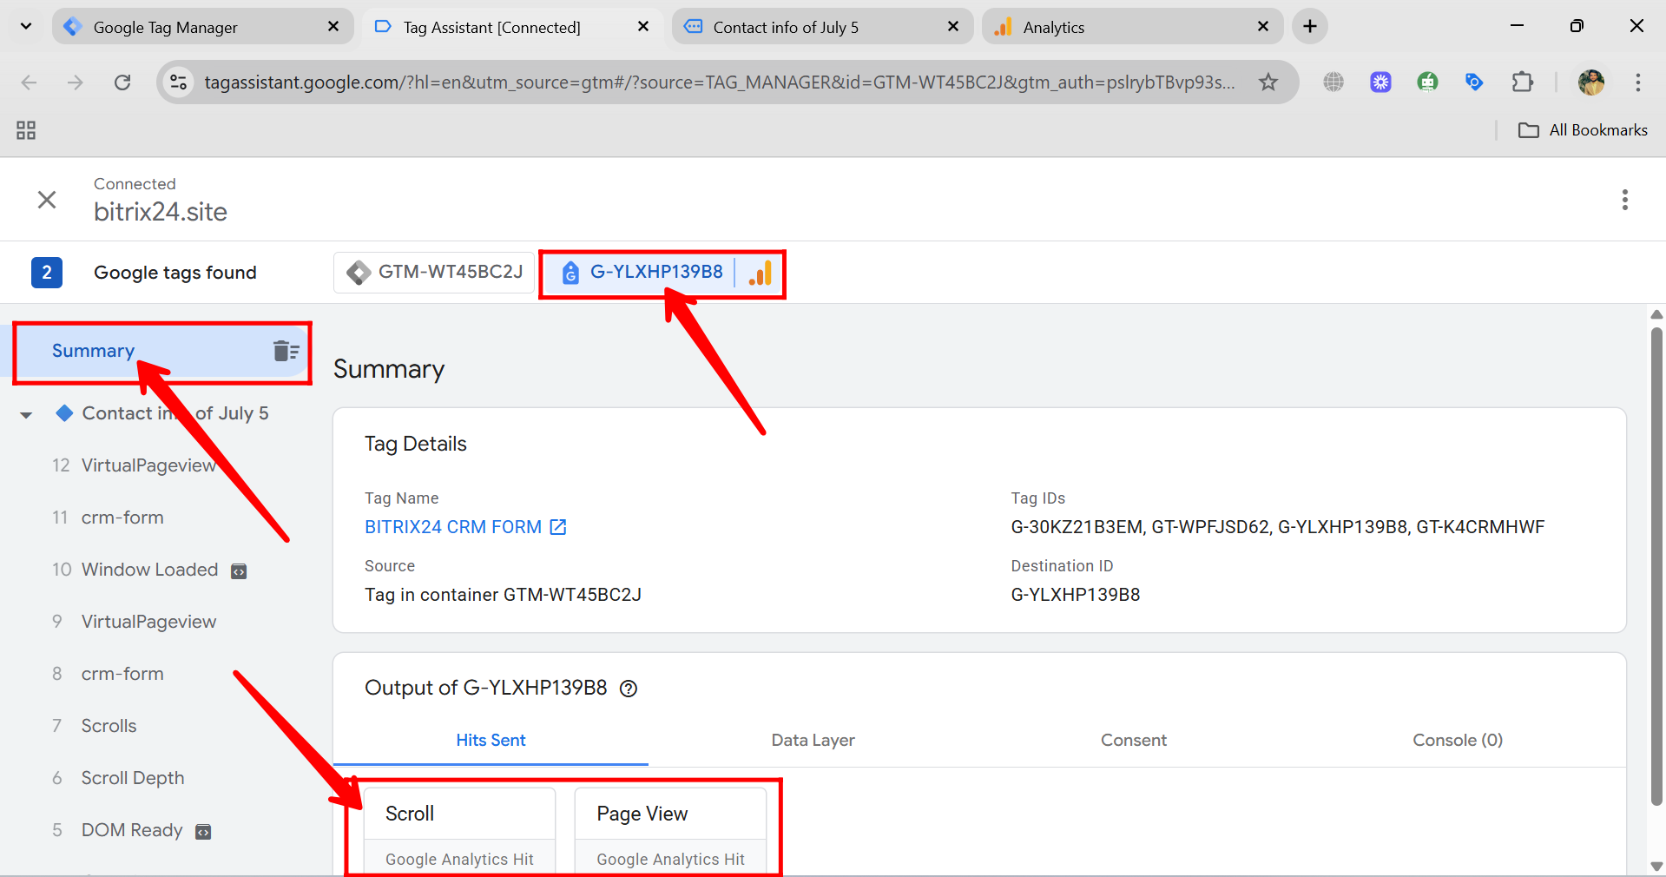Click the purple asterisk extension icon

click(x=1380, y=82)
